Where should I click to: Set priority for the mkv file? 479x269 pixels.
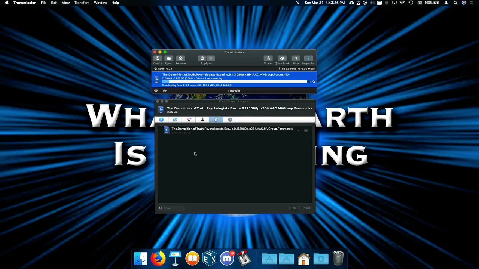(299, 130)
